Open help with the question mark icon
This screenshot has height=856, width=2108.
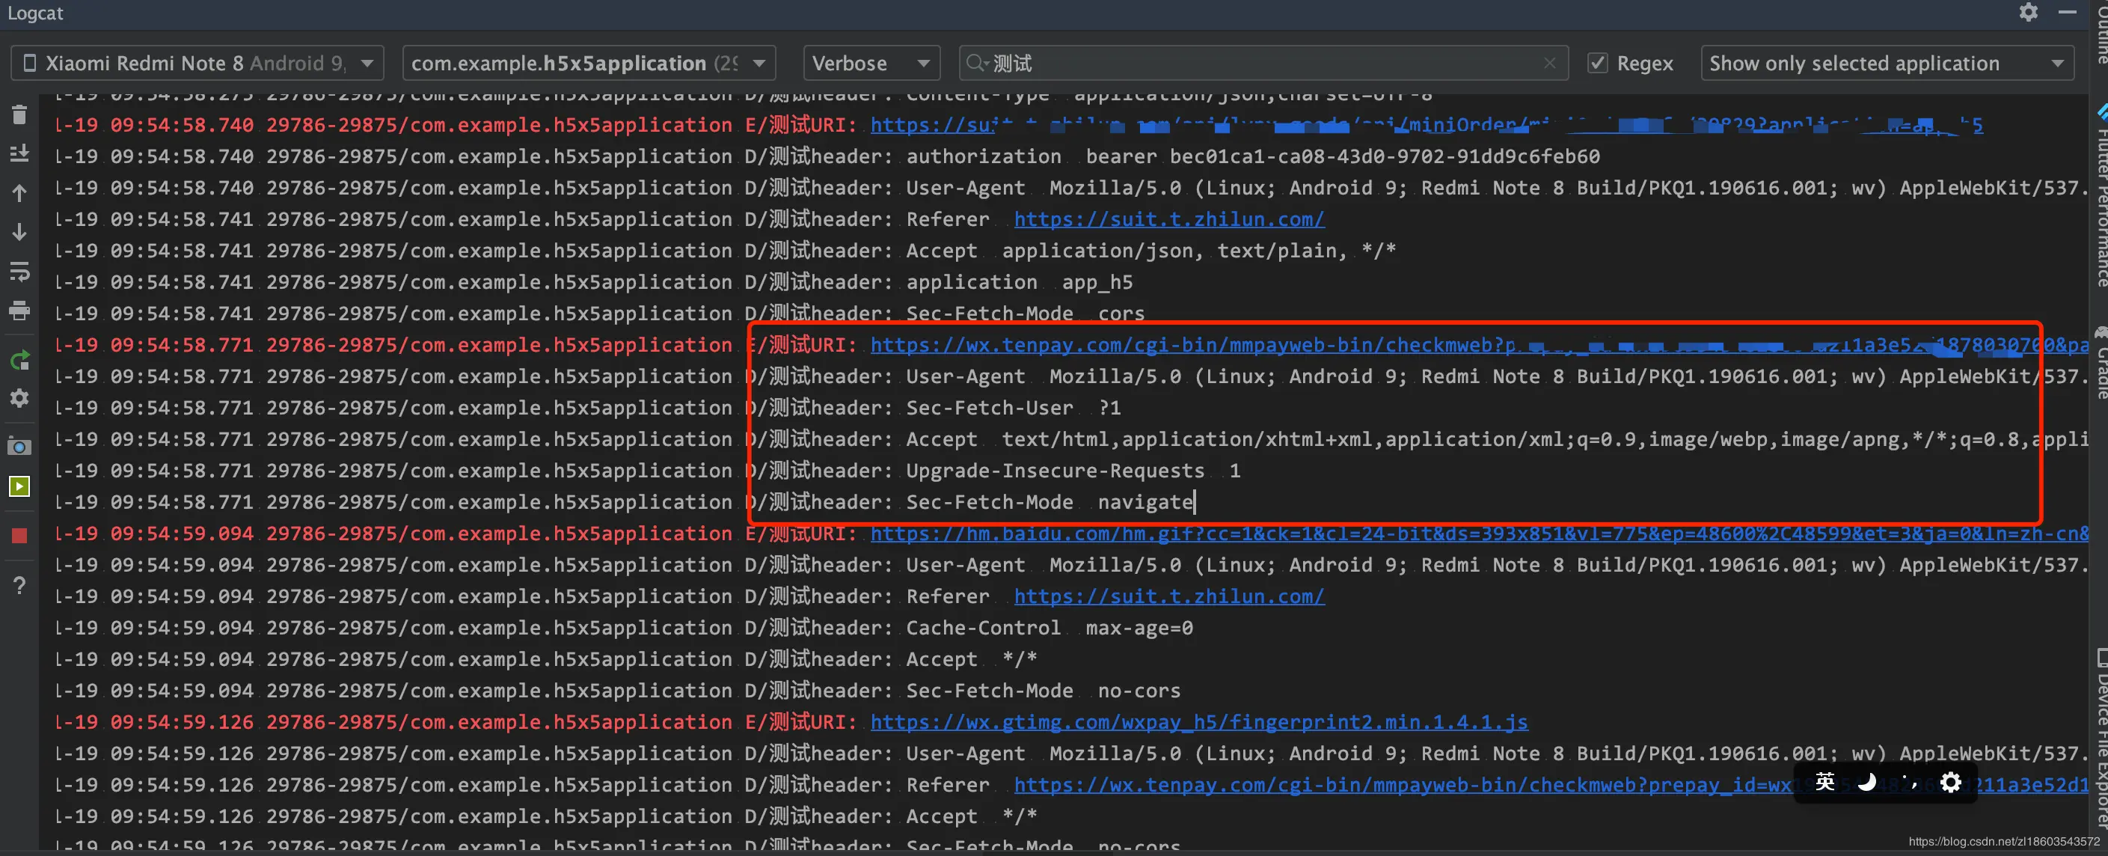[x=19, y=585]
